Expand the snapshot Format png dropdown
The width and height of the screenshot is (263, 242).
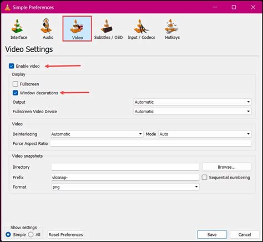[125, 187]
